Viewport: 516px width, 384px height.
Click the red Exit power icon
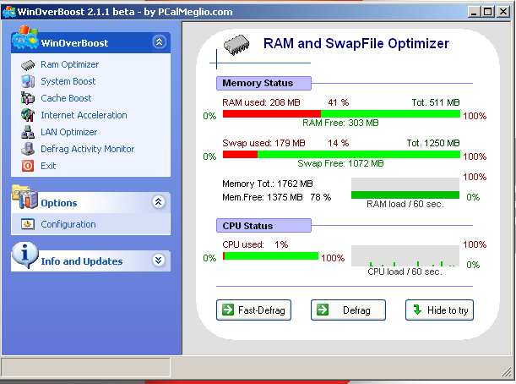pyautogui.click(x=28, y=166)
